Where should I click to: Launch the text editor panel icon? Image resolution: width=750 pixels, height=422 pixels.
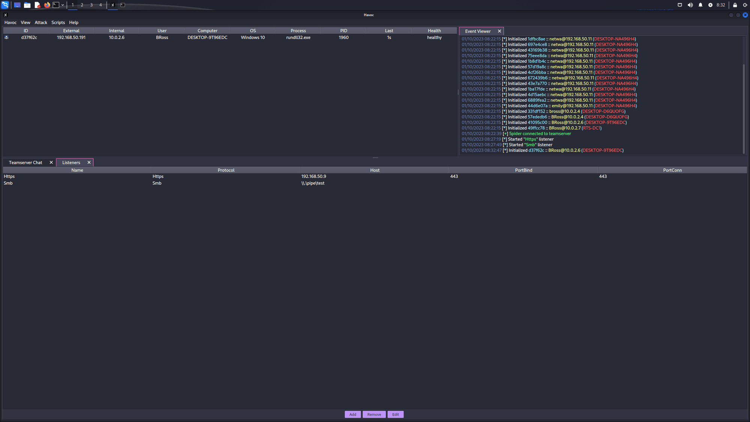[x=37, y=5]
